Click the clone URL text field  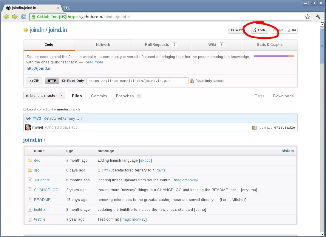[x=137, y=81]
